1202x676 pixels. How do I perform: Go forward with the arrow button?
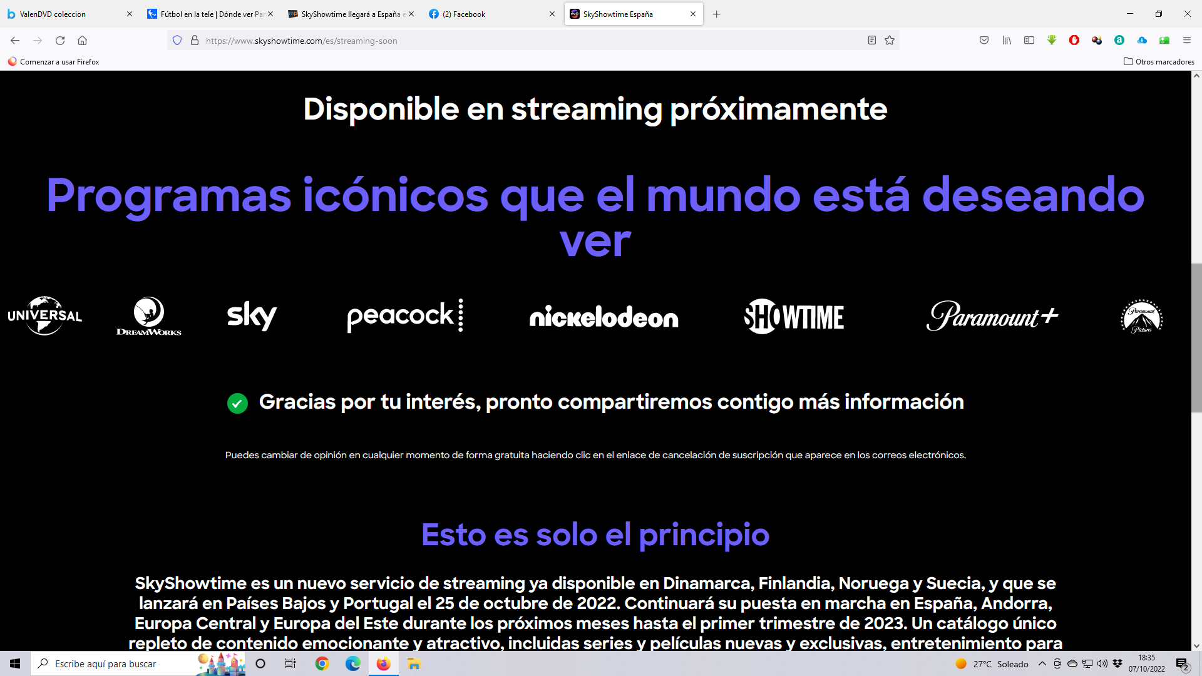[38, 41]
